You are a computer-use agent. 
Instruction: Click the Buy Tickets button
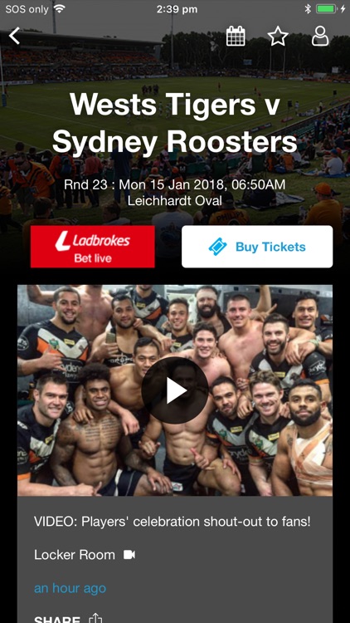257,247
